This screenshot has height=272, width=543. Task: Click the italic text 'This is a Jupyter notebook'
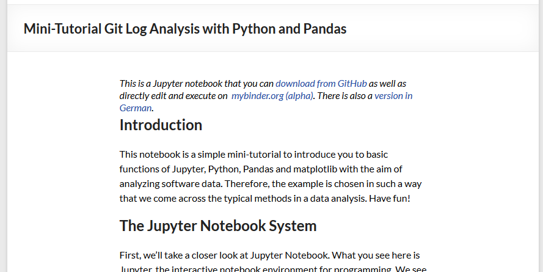[171, 84]
